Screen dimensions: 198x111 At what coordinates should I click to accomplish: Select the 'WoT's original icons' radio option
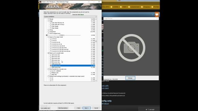[x=49, y=34]
